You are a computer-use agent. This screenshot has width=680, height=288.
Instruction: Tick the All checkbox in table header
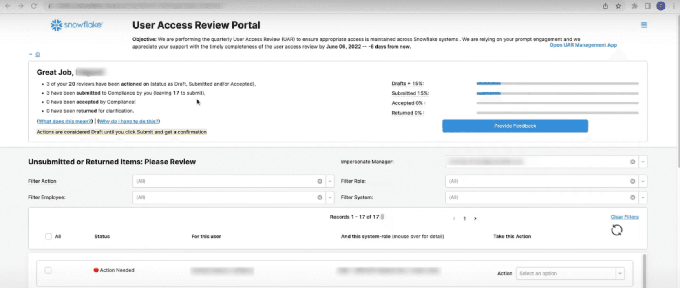(x=49, y=237)
